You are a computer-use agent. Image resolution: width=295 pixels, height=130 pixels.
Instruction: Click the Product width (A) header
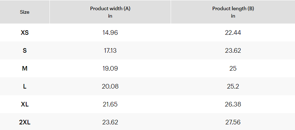[110, 8]
